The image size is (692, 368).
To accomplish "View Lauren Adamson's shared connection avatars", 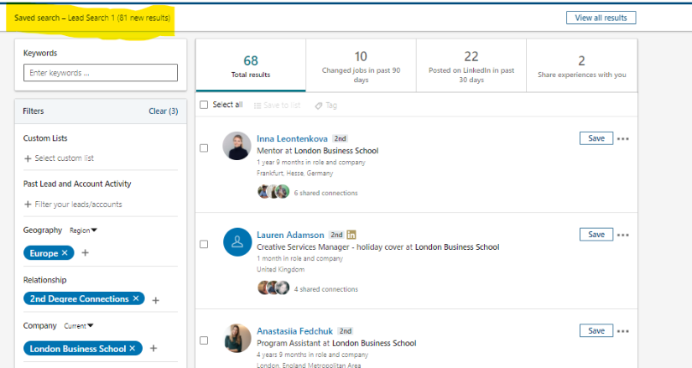I will [x=273, y=288].
